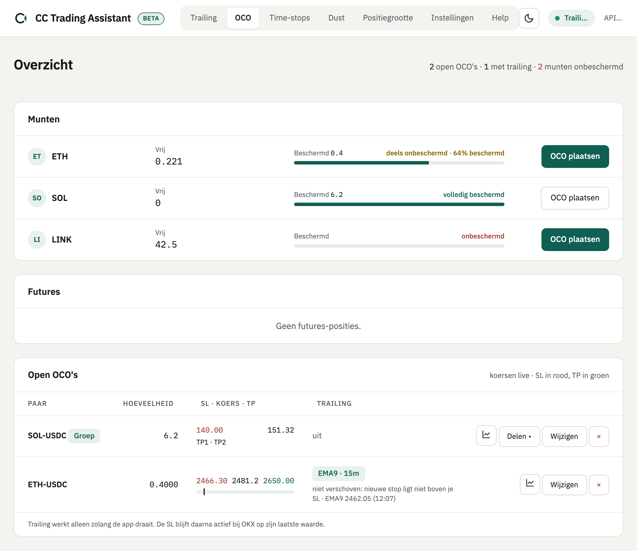Viewport: 637px width, 551px height.
Task: Delete the SOL-USDC OCO with red ×
Action: [599, 436]
